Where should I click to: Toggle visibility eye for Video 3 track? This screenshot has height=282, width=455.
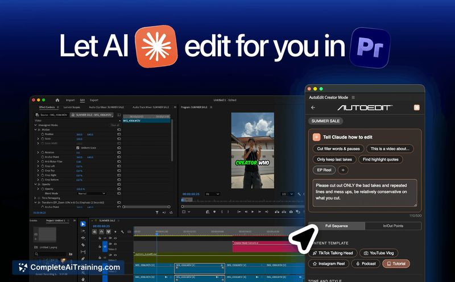[115, 244]
